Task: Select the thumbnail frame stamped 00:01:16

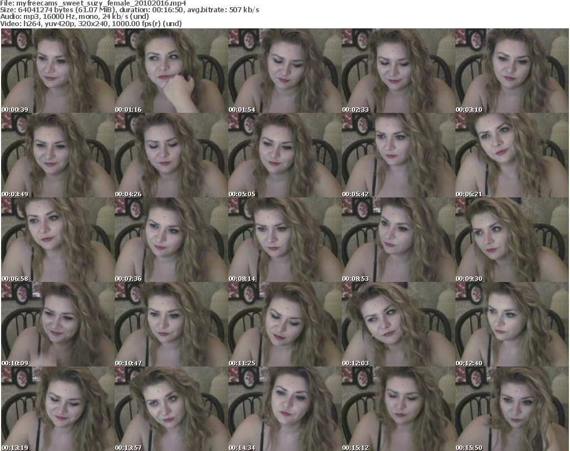Action: 171,71
